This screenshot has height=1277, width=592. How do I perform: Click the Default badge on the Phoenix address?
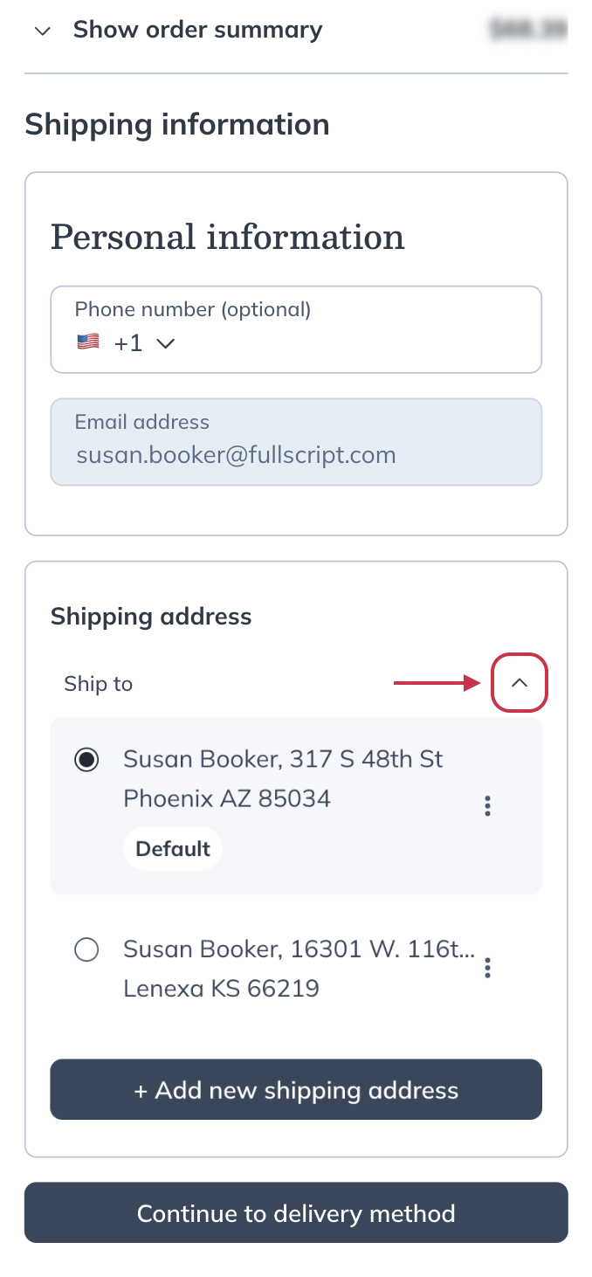point(172,847)
